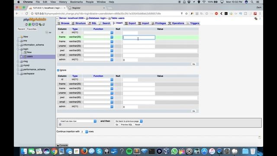The image size is (277, 156).
Task: Open Spotlight search in menu bar
Action: (252, 2)
